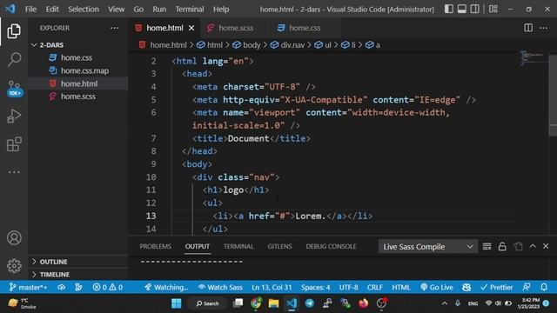Change encoding via UTF-8 status item

(x=348, y=287)
